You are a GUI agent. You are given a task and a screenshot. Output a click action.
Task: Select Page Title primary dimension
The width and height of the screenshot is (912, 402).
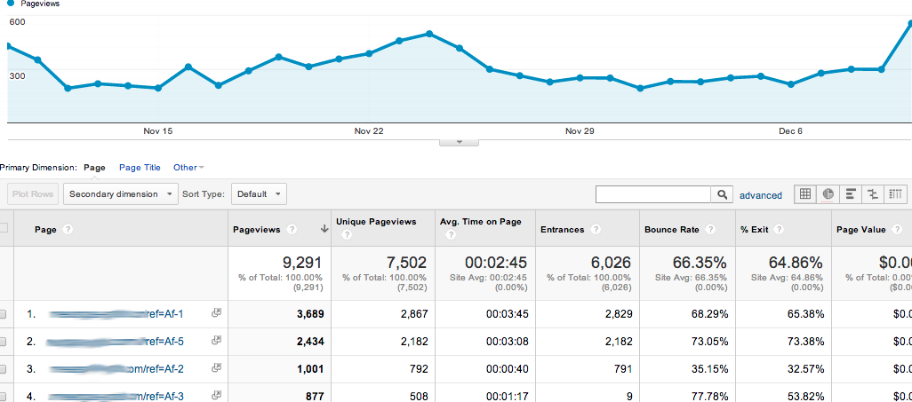pyautogui.click(x=140, y=168)
